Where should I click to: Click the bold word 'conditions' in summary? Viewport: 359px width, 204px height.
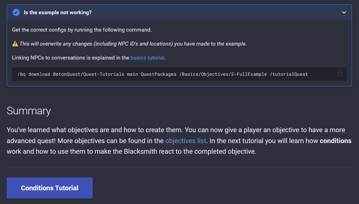335,141
